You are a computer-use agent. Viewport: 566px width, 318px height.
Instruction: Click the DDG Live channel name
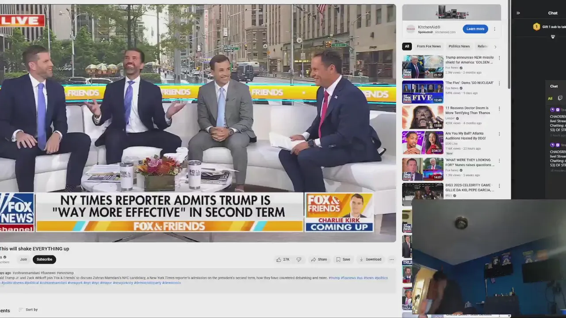(451, 144)
